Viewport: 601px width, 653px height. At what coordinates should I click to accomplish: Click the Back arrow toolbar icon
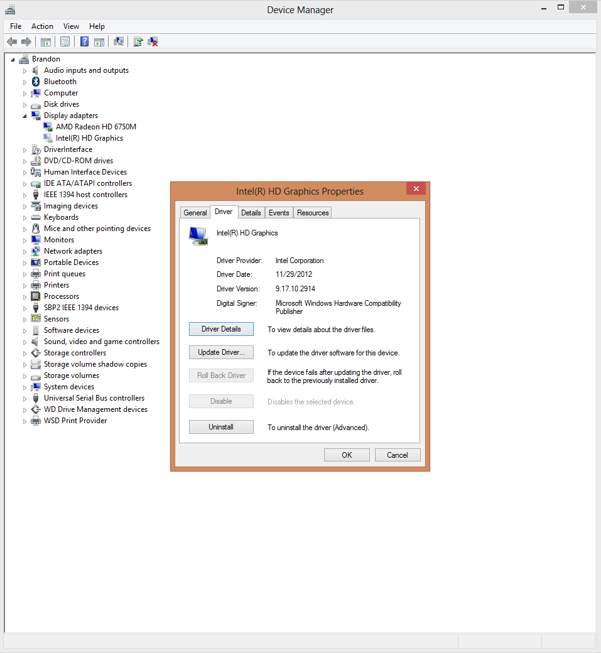(12, 41)
